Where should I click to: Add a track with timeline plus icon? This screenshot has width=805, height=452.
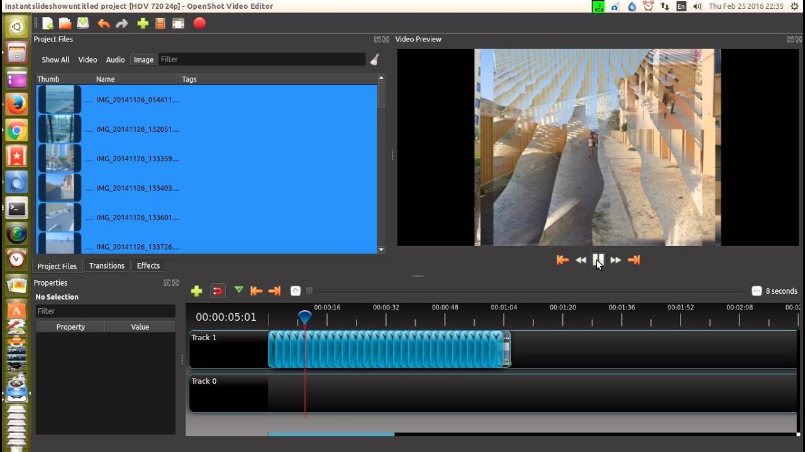pos(196,291)
